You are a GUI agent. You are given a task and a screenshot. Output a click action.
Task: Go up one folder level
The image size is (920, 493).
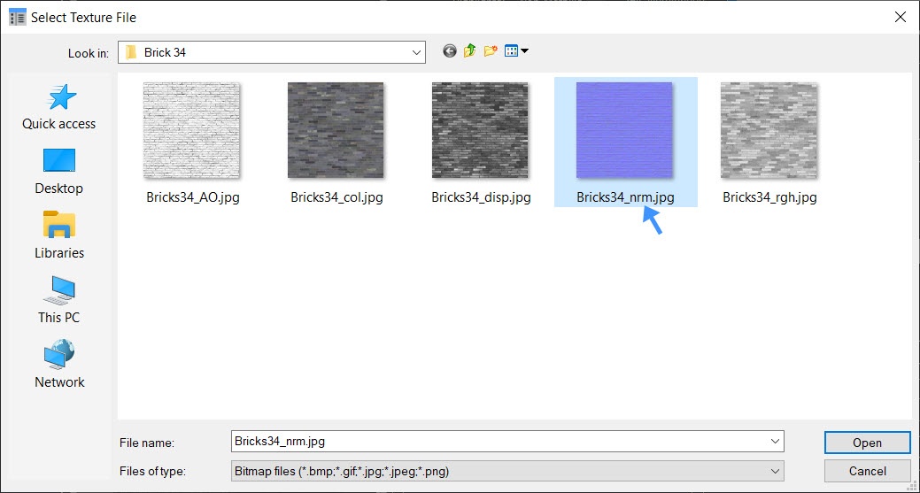tap(469, 51)
